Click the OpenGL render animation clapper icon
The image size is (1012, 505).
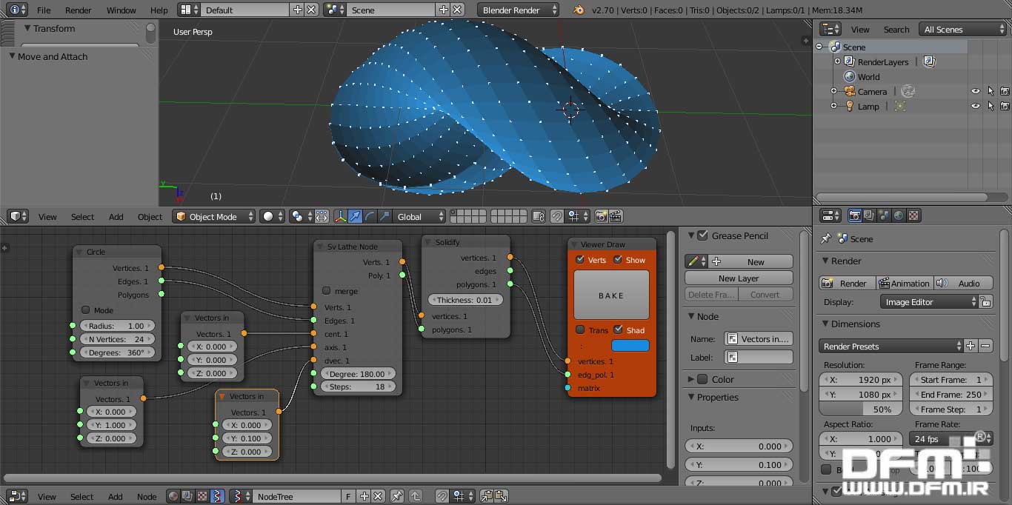point(615,216)
